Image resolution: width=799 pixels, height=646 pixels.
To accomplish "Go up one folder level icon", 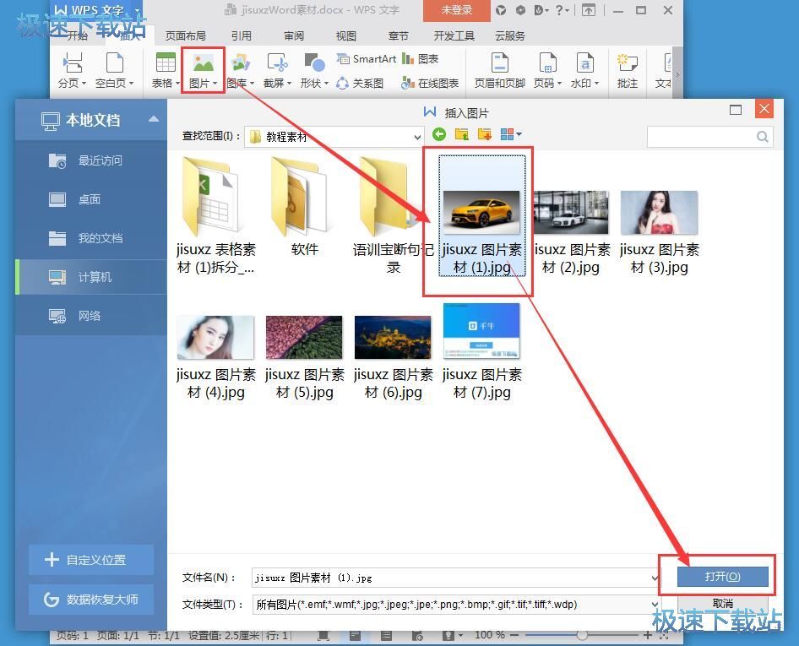I will pyautogui.click(x=462, y=134).
